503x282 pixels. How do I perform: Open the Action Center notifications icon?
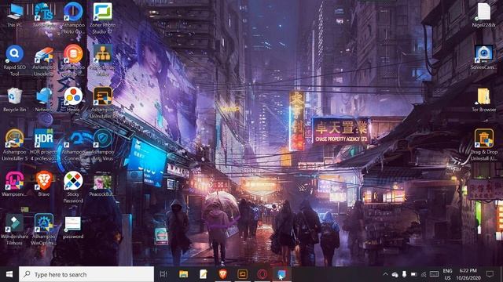[x=490, y=274]
